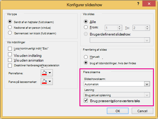Click the 'To' slide number field
Screen dimensions: 158x119
click(x=139, y=28)
